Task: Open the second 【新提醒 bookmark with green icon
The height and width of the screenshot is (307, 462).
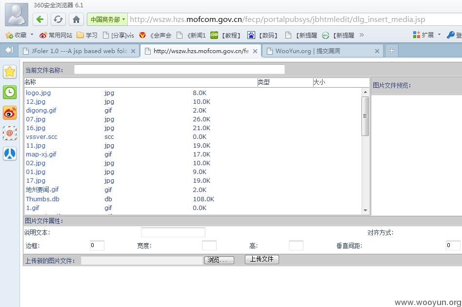Action: tap(338, 35)
